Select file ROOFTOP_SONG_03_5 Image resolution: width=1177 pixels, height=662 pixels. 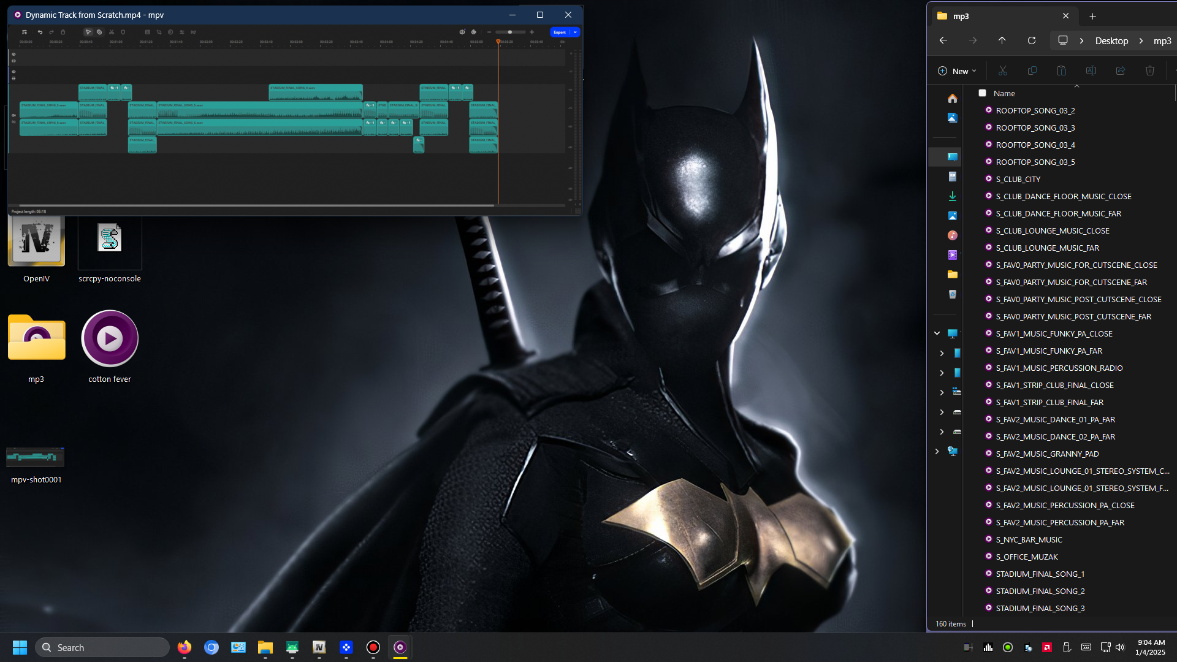[1035, 162]
